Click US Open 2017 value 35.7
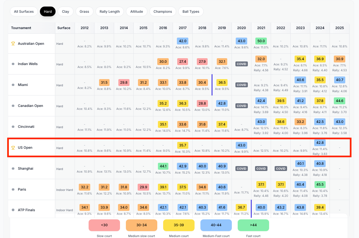The image size is (359, 238). point(182,145)
